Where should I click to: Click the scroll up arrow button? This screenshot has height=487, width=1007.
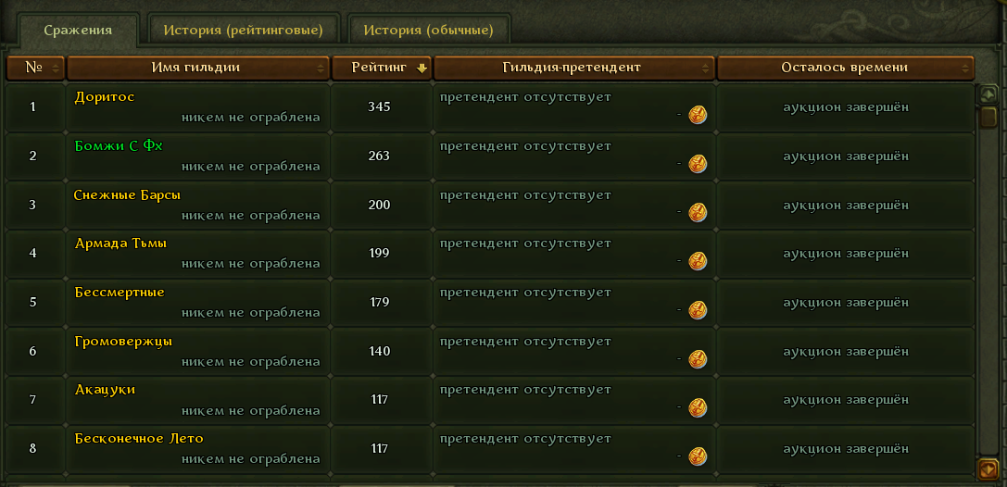(x=988, y=95)
